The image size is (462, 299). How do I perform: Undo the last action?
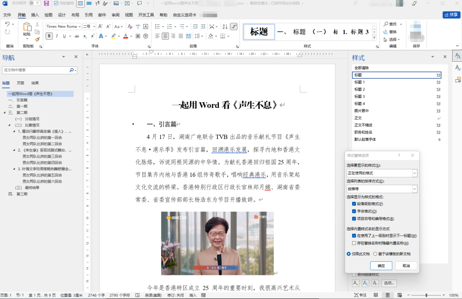click(x=7, y=24)
